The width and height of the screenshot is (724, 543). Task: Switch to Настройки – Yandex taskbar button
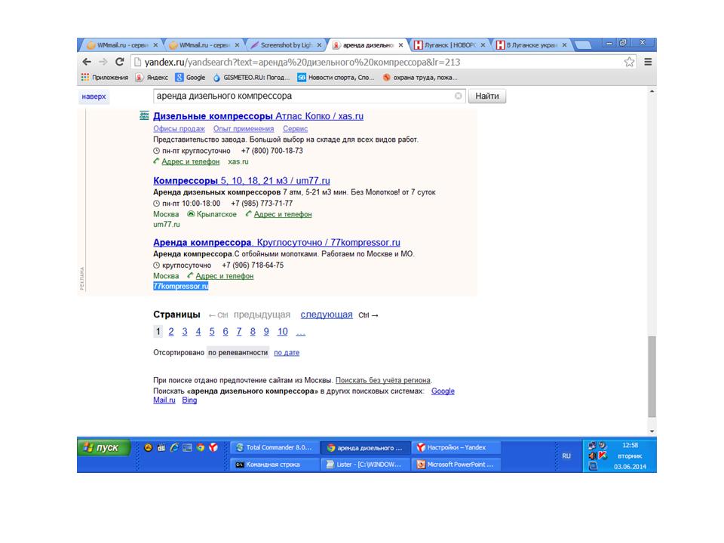point(456,447)
